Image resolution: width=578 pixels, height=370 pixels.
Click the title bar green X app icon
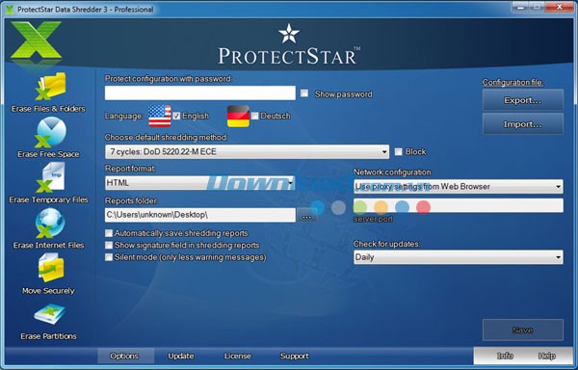click(x=10, y=10)
